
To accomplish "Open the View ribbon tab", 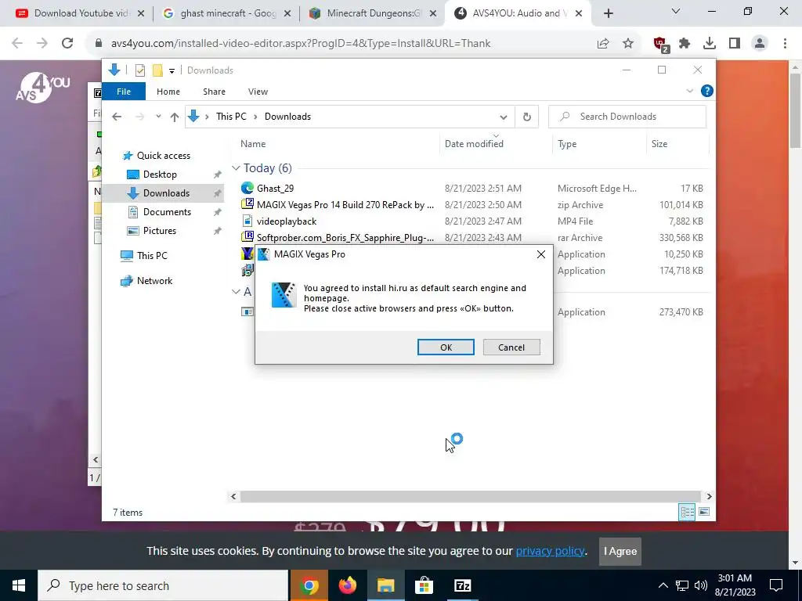I will [258, 92].
